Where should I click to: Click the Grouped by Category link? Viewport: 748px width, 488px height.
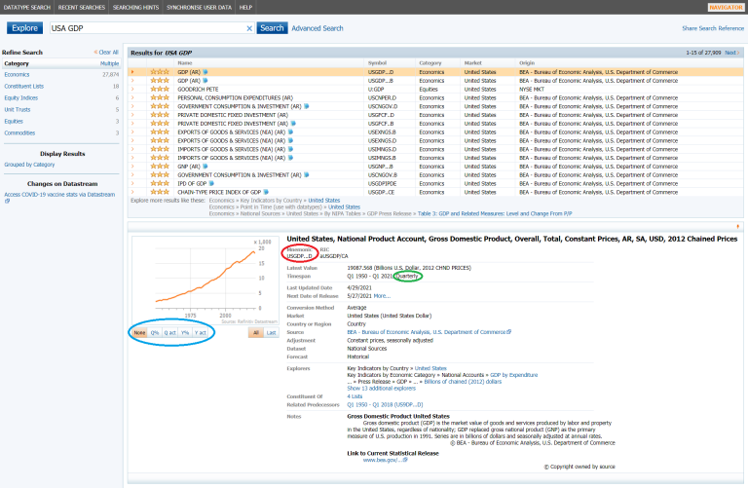(29, 165)
